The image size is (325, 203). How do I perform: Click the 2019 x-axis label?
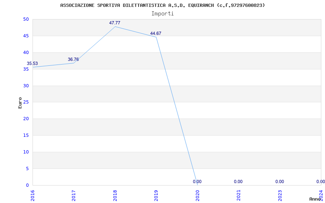[x=156, y=195]
